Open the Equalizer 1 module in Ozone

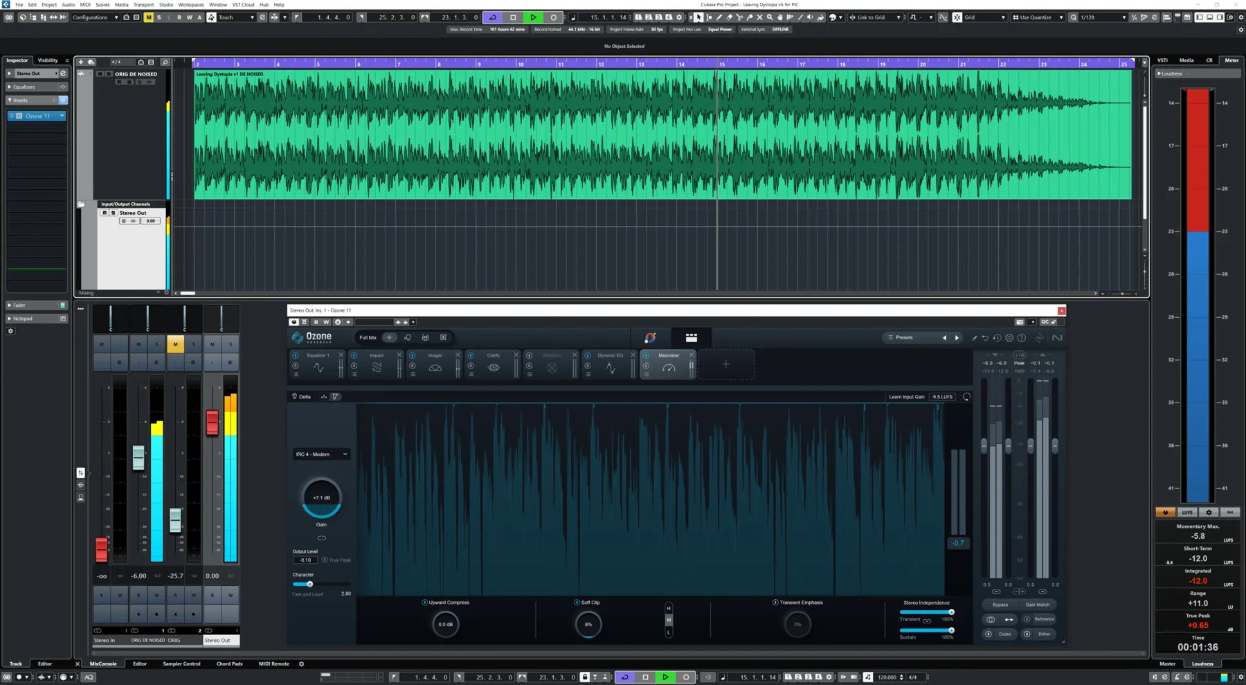[318, 355]
